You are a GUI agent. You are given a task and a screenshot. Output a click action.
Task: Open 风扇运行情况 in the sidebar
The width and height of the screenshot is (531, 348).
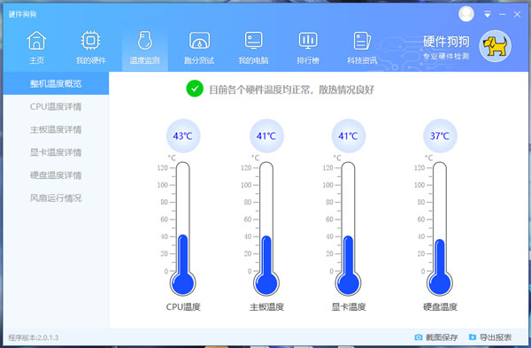point(56,197)
